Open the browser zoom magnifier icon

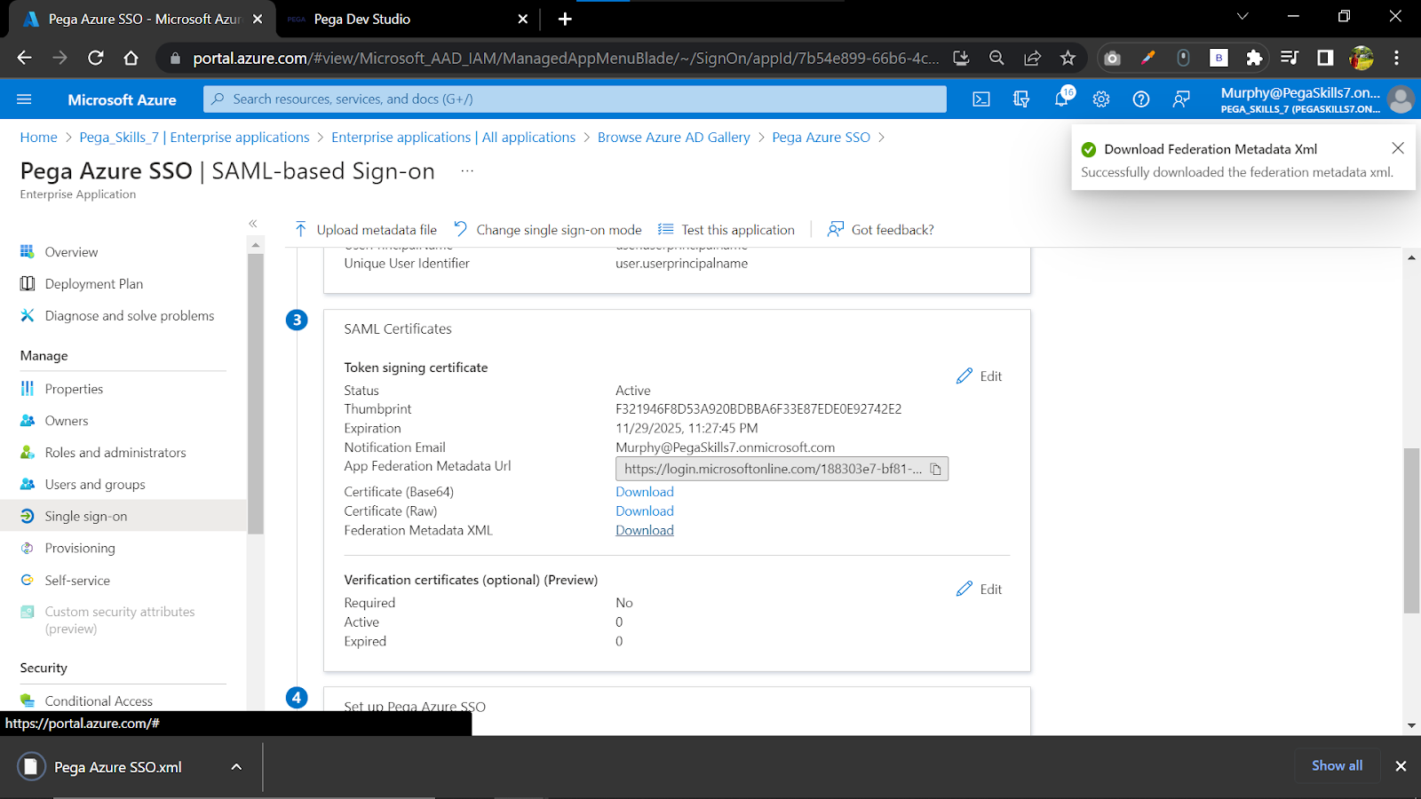(996, 58)
